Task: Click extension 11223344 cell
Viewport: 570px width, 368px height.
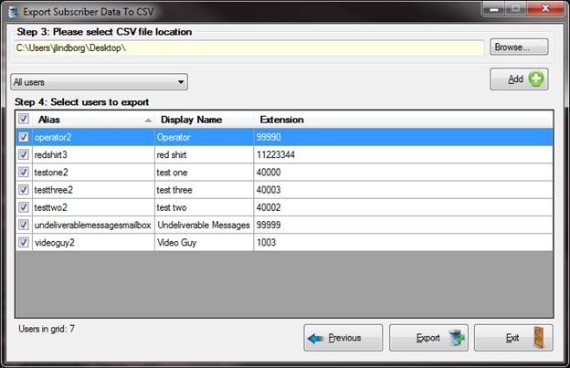Action: pyautogui.click(x=403, y=154)
